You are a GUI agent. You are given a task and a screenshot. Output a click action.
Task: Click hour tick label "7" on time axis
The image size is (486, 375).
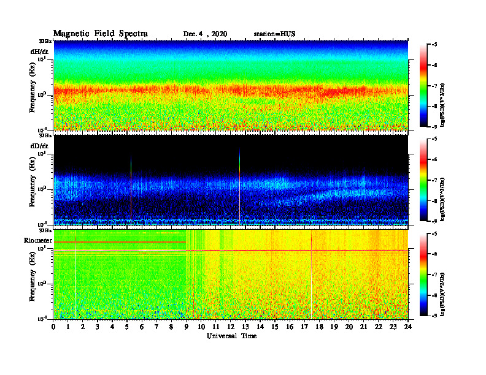coord(157,327)
